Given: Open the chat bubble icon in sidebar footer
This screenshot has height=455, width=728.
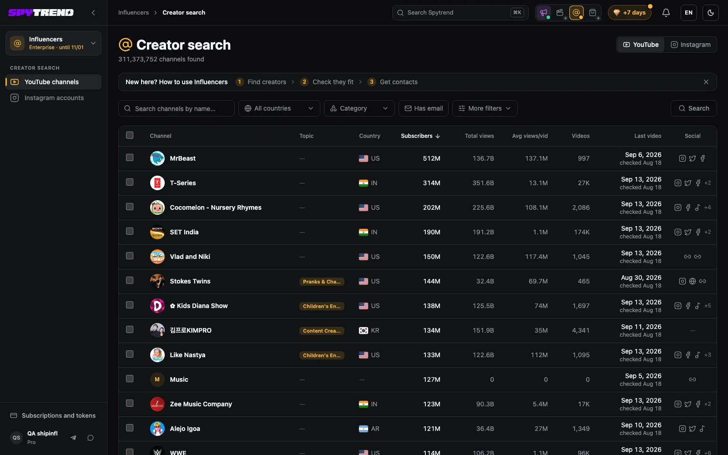Looking at the screenshot, I should 91,438.
